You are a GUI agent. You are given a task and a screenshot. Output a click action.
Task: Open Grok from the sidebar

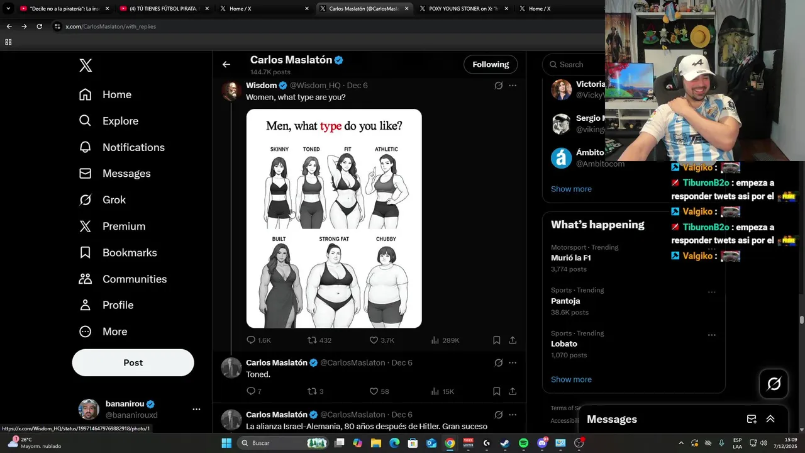pyautogui.click(x=102, y=200)
